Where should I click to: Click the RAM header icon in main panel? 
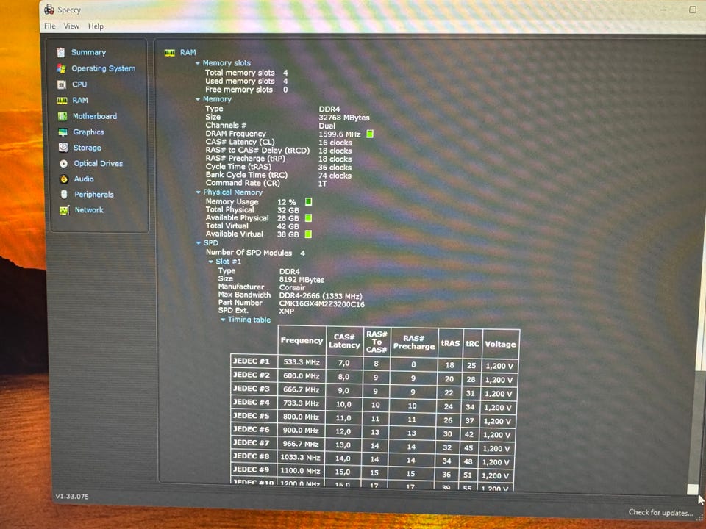170,53
